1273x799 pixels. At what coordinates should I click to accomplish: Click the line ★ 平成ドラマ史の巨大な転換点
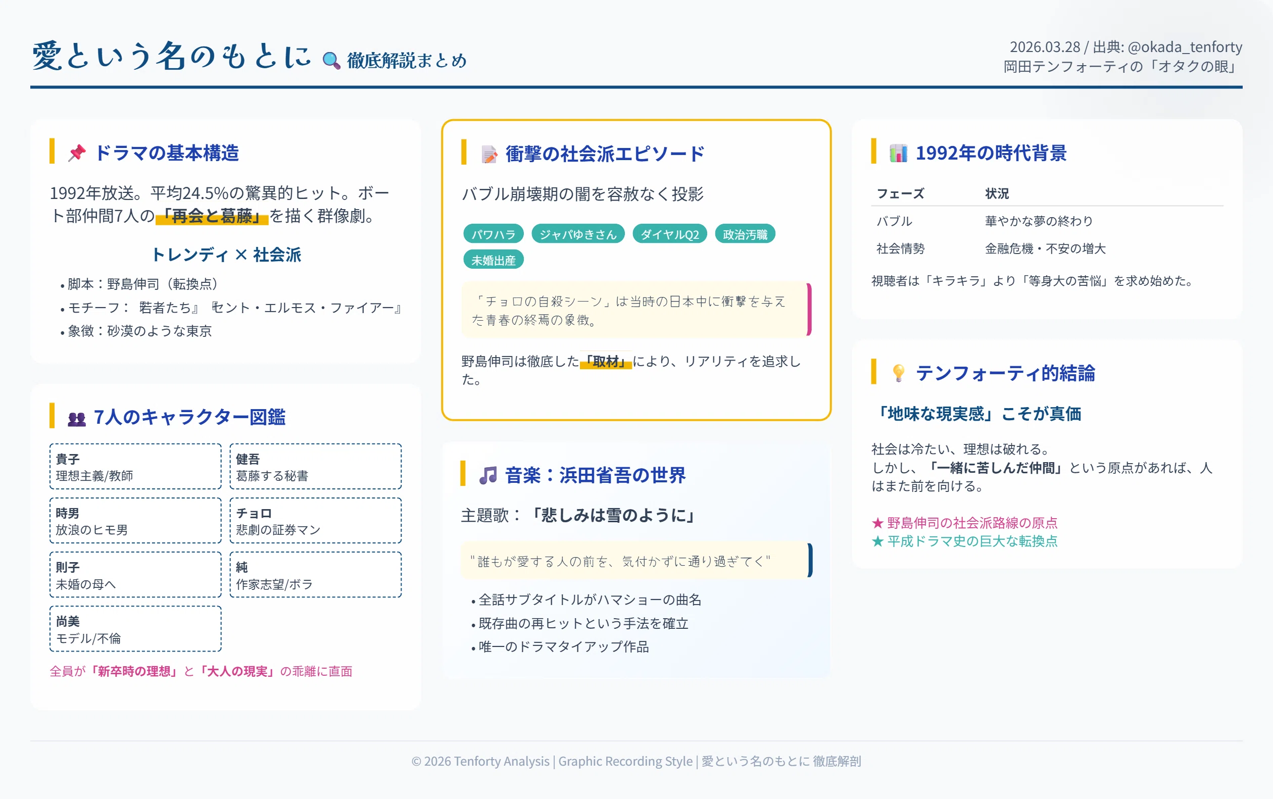[x=964, y=540]
